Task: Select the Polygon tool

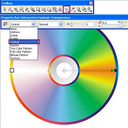Action: 49,9
